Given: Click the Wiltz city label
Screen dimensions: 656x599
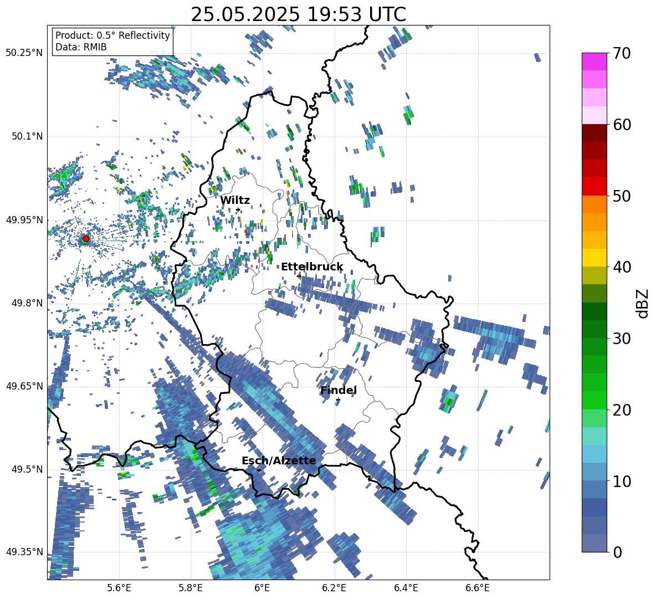Looking at the screenshot, I should [235, 201].
